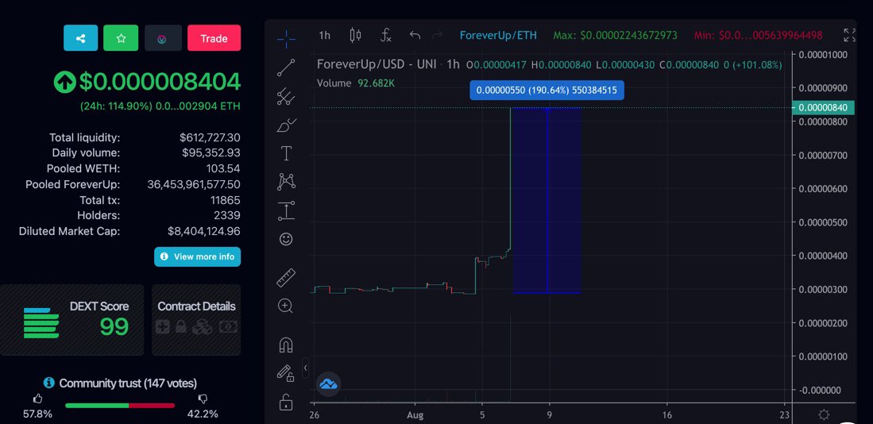Click Pooled ForeverUp value 36,453,961,577.50
The width and height of the screenshot is (873, 424).
tap(194, 184)
